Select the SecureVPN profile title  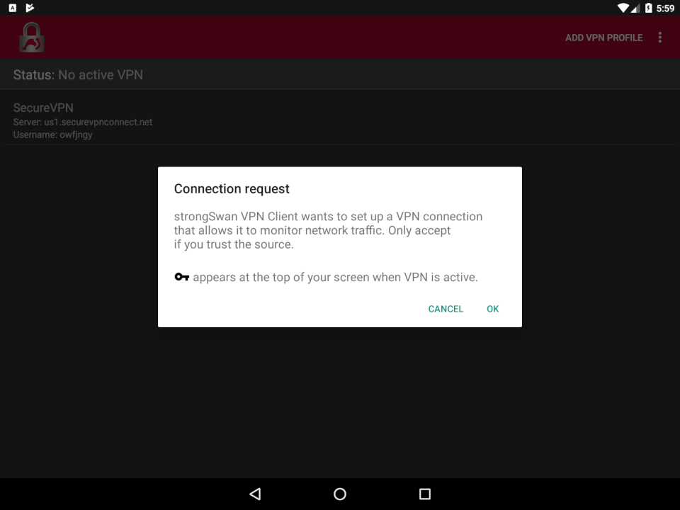click(43, 108)
